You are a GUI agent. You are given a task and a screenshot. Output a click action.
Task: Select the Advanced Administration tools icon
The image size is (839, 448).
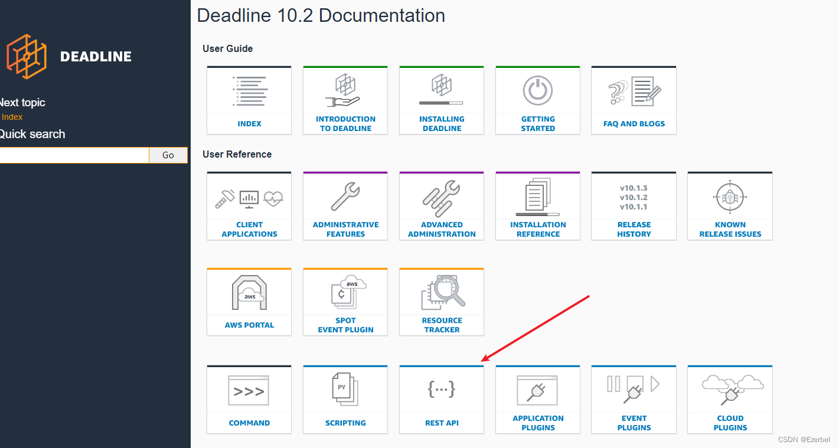(442, 196)
